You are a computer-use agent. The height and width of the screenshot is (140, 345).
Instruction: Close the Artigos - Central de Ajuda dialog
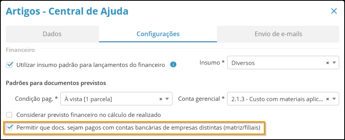[334, 11]
